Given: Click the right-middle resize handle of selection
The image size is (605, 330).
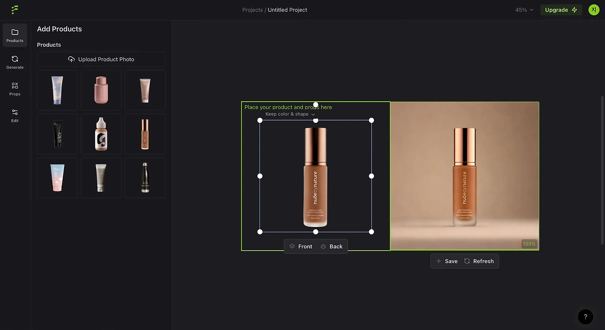Looking at the screenshot, I should tap(372, 176).
